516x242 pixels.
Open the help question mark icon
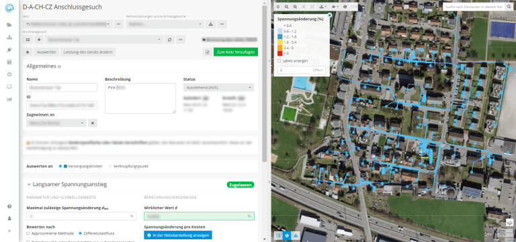(9, 206)
